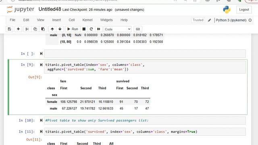The width and height of the screenshot is (258, 145).
Task: Click the value 21.970121
Action: [87, 102]
